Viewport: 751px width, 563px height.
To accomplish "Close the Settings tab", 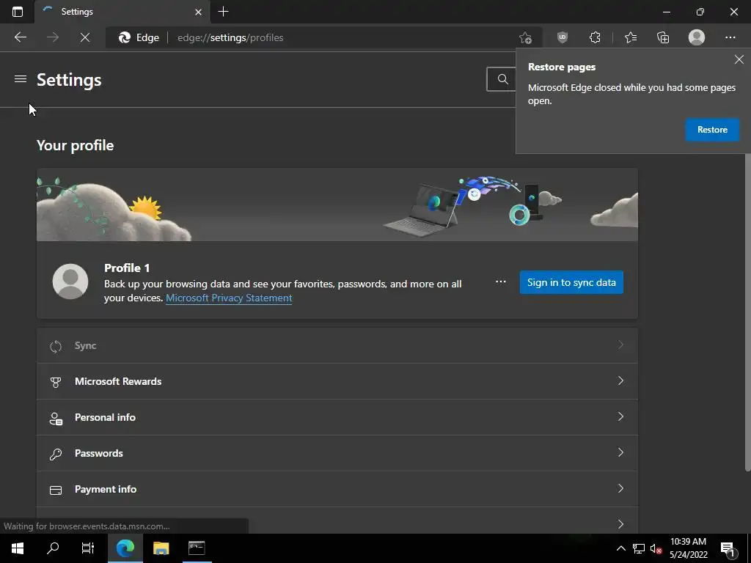I will click(198, 12).
